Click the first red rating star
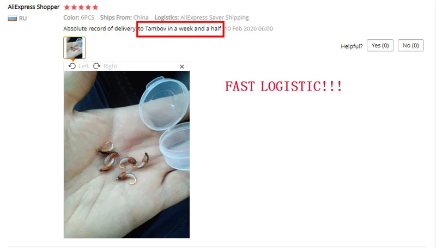 click(x=66, y=7)
